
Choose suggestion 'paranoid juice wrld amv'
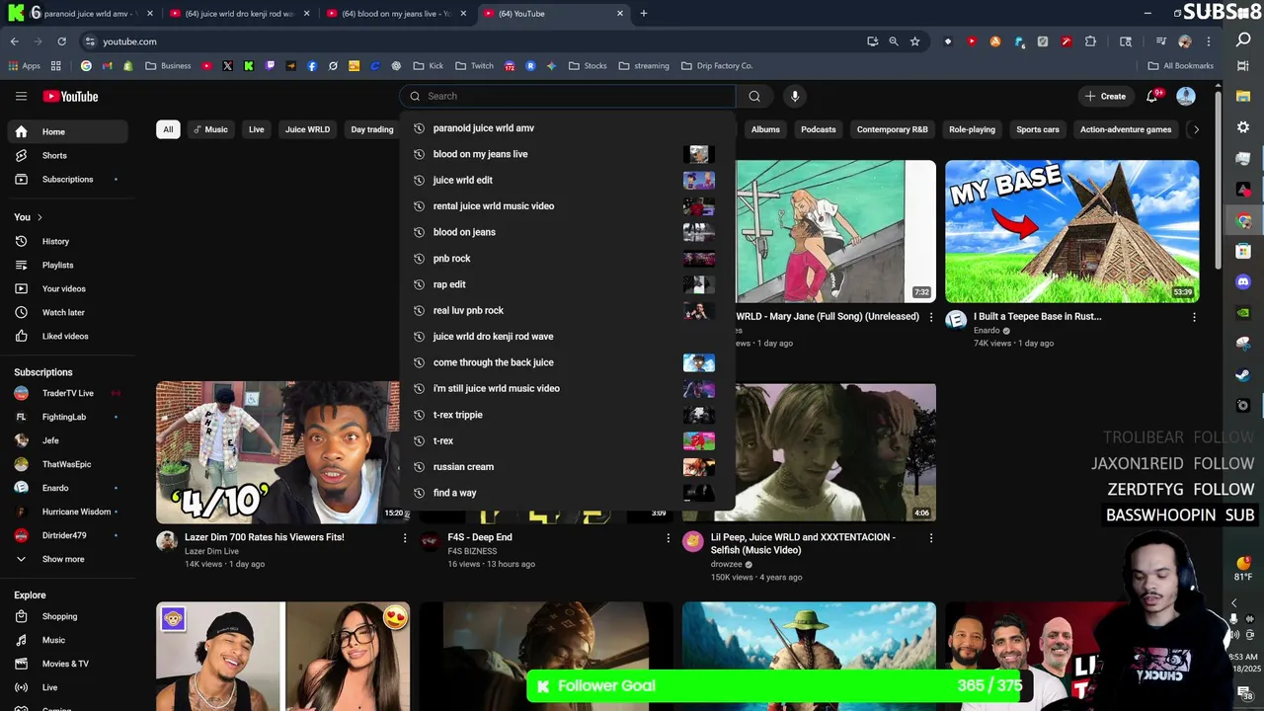pyautogui.click(x=568, y=128)
